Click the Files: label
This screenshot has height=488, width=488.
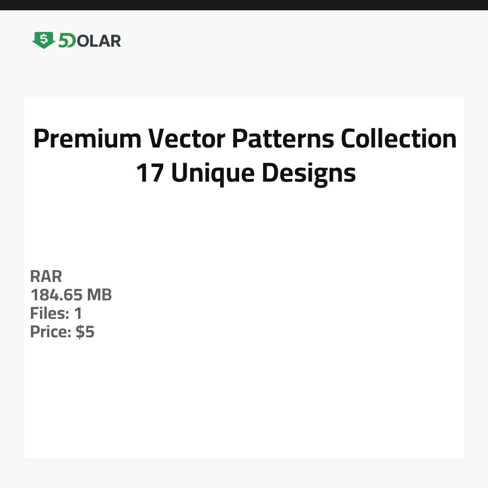(x=50, y=313)
